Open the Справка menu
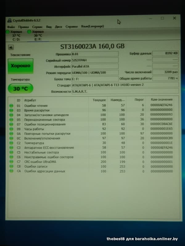This screenshot has width=185, height=246. [72, 26]
